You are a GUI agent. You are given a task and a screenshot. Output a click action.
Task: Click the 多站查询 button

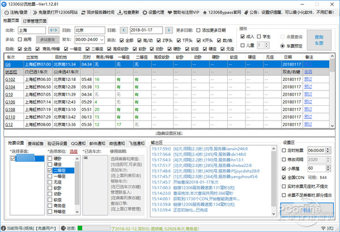[x=48, y=40]
